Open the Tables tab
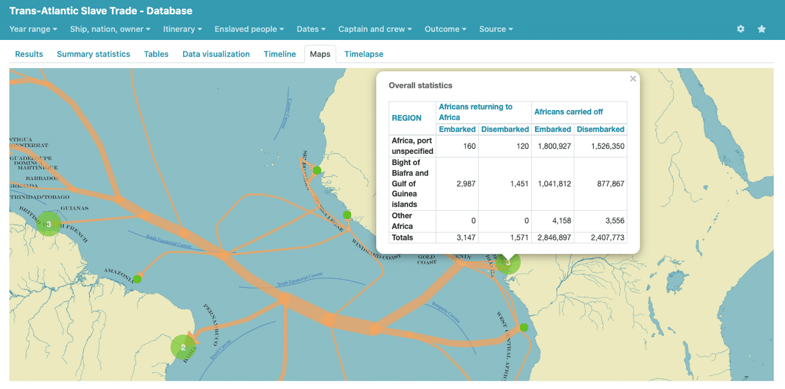Screen dimensions: 785x389 (156, 54)
